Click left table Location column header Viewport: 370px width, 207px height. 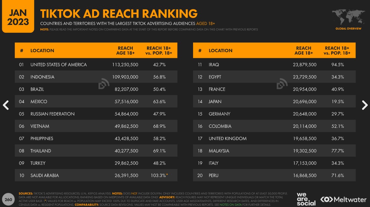pyautogui.click(x=42, y=50)
